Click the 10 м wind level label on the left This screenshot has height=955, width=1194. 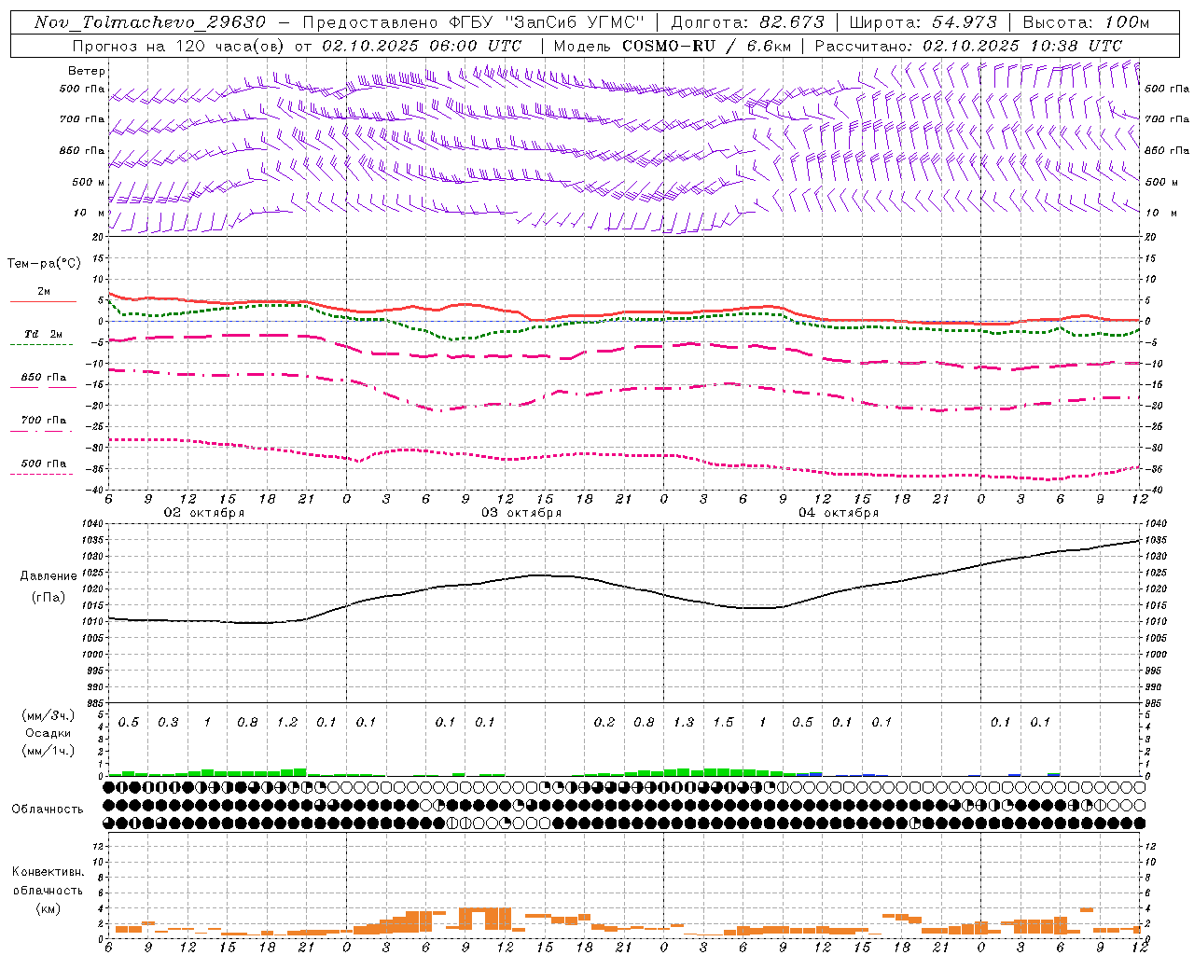pos(89,213)
